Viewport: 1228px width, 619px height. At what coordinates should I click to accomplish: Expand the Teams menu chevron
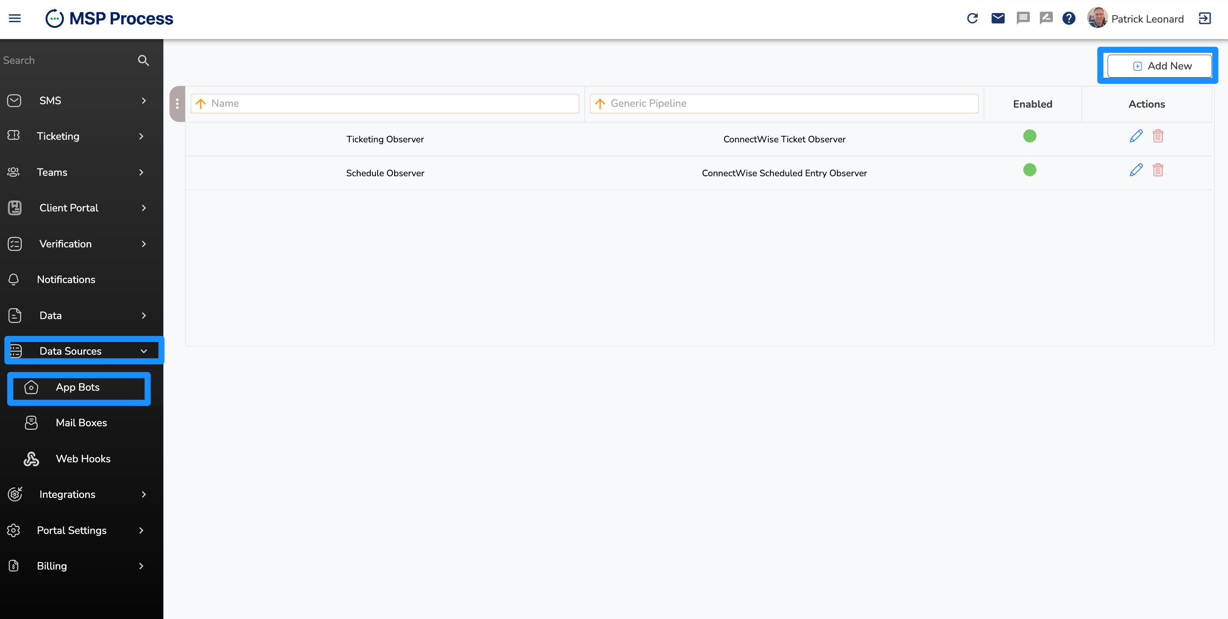141,172
